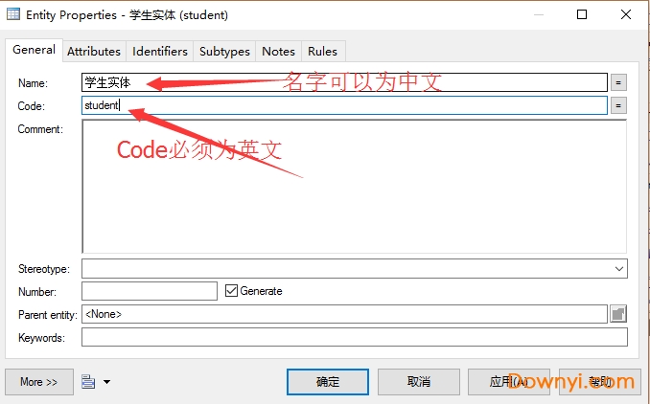Click inside the Comment text area
This screenshot has width=650, height=404.
pyautogui.click(x=355, y=187)
